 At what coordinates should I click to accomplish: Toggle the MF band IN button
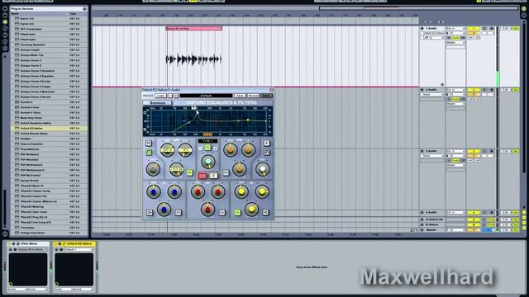click(x=222, y=213)
